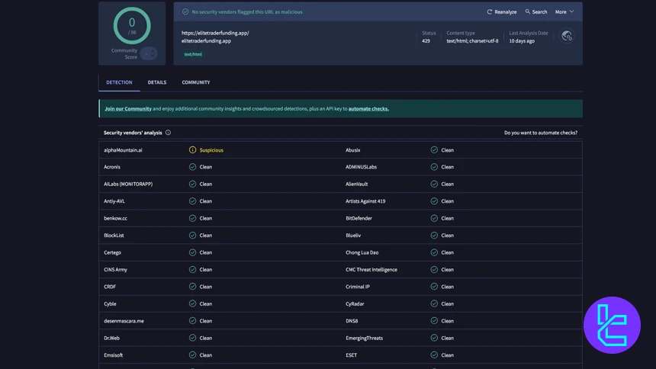Click the clean check icon for Criminal IP

click(x=434, y=287)
